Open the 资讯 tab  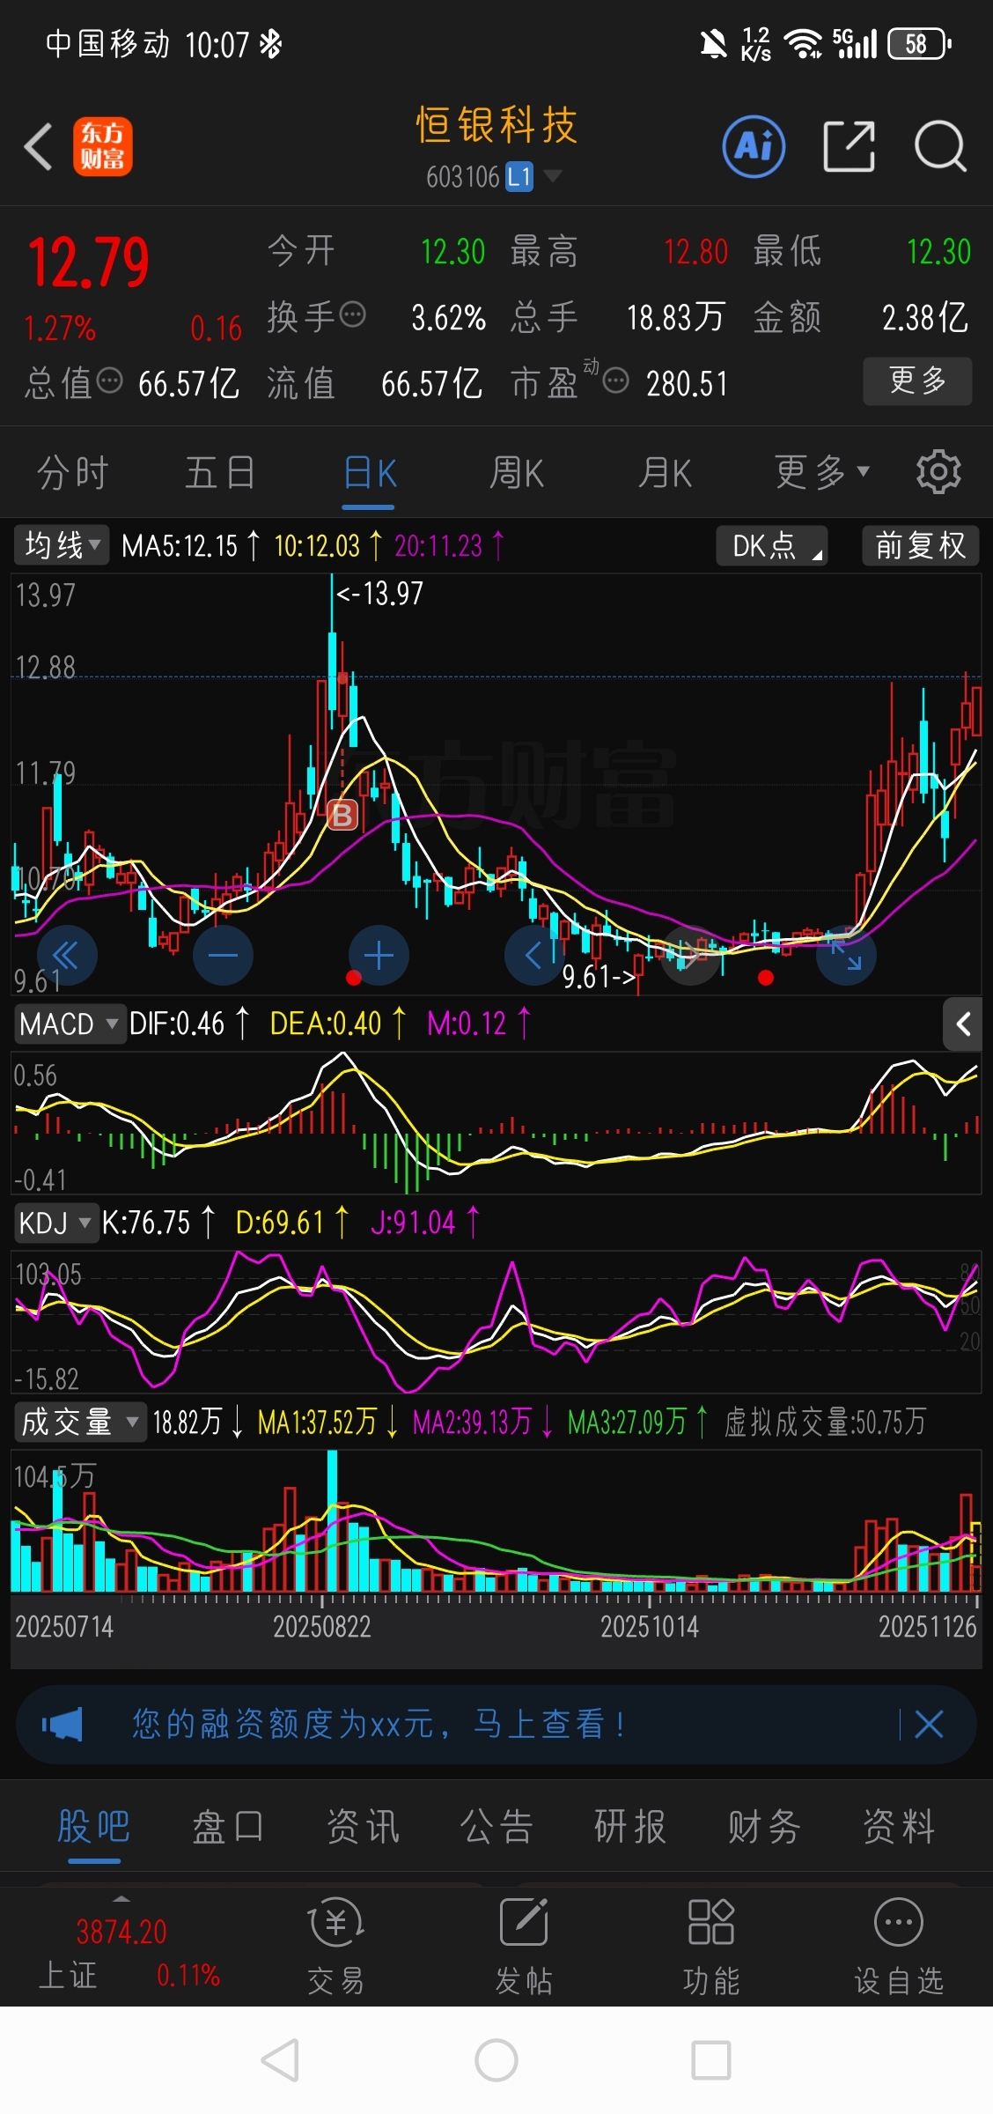tap(363, 1826)
